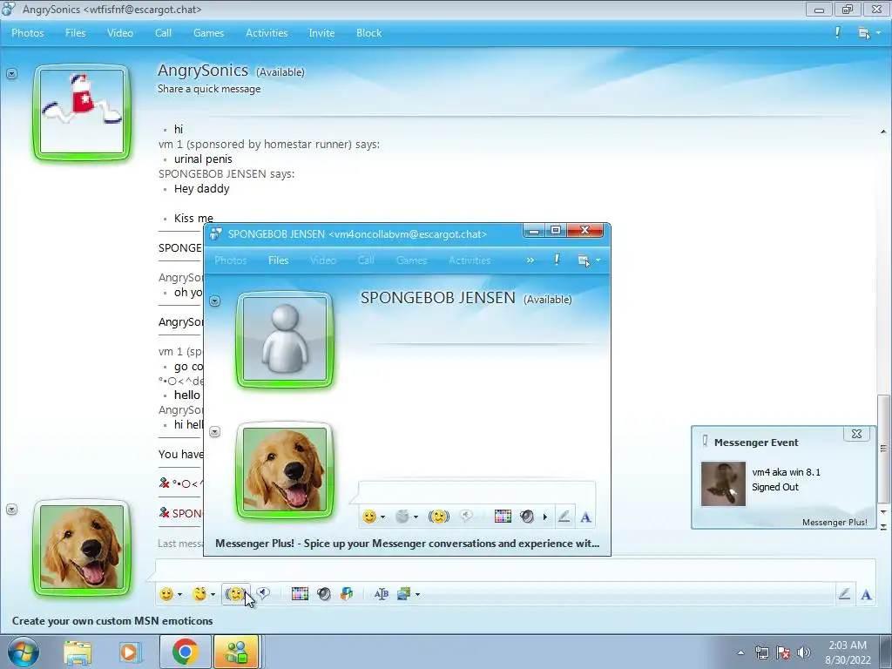Open Video menu in AngrySonics window
This screenshot has height=669, width=892.
[120, 33]
